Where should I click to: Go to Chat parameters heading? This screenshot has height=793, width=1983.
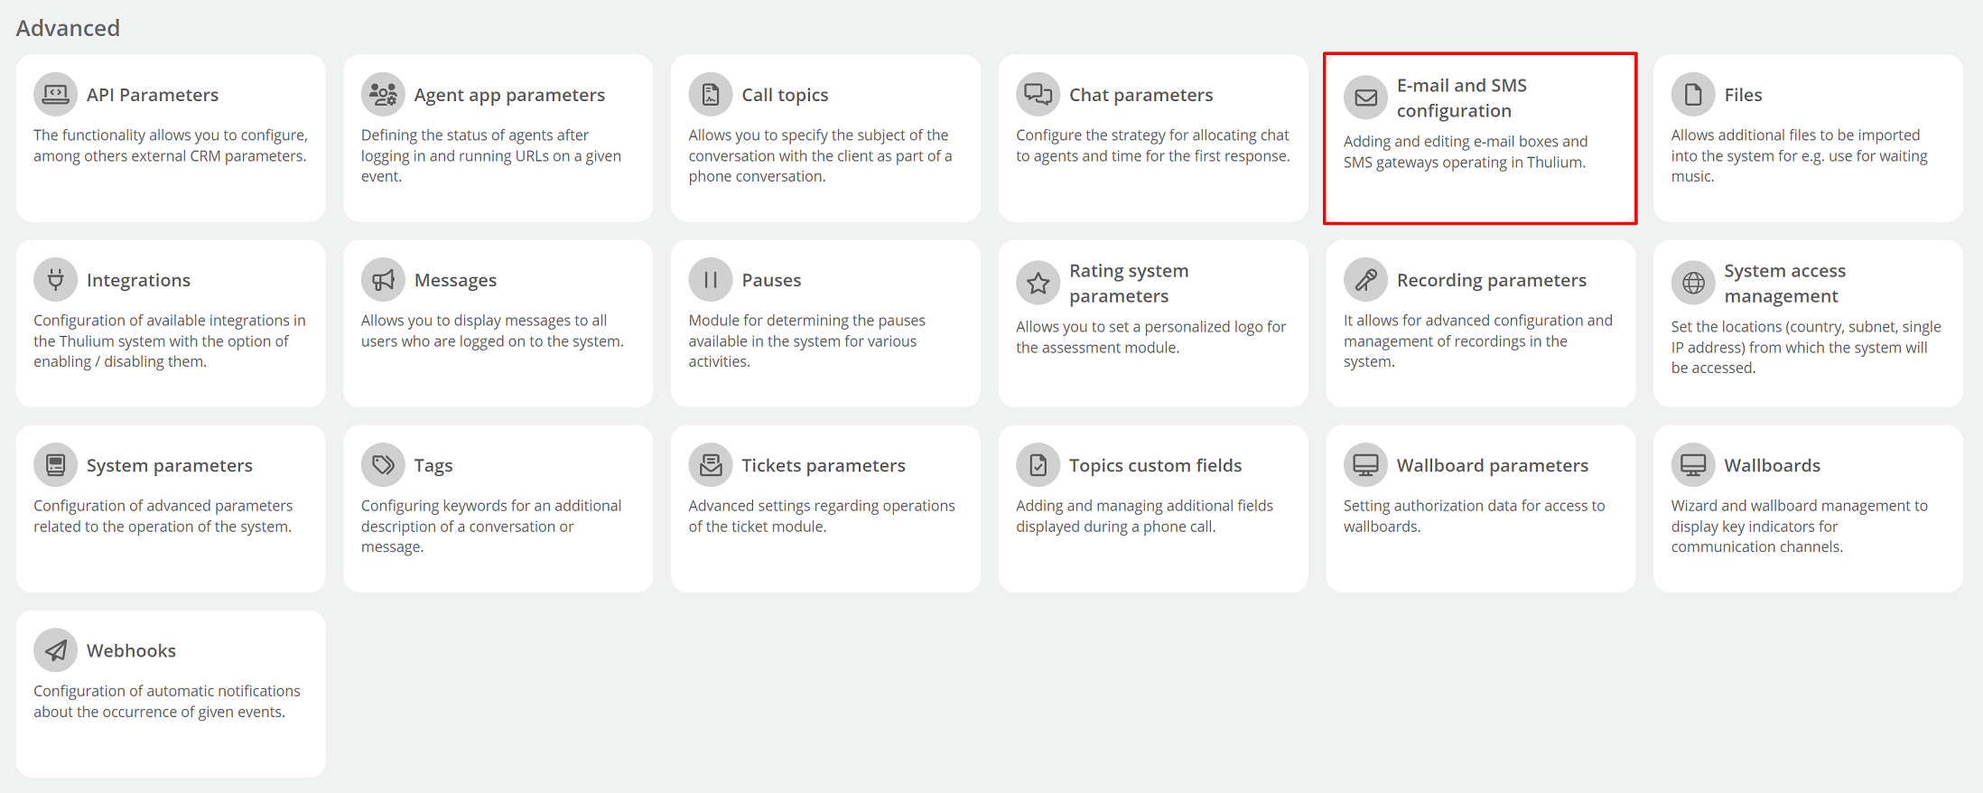[1141, 95]
